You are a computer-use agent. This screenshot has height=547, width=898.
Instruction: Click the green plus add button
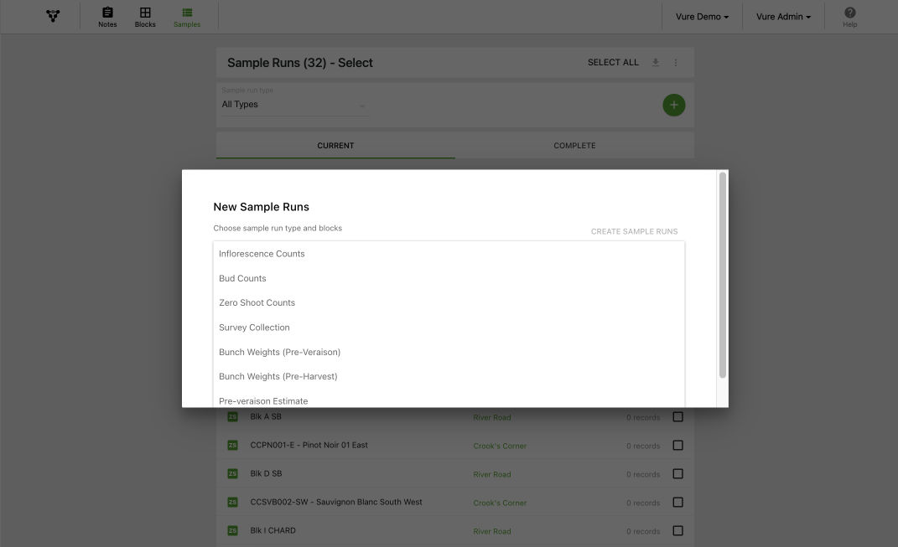(673, 105)
